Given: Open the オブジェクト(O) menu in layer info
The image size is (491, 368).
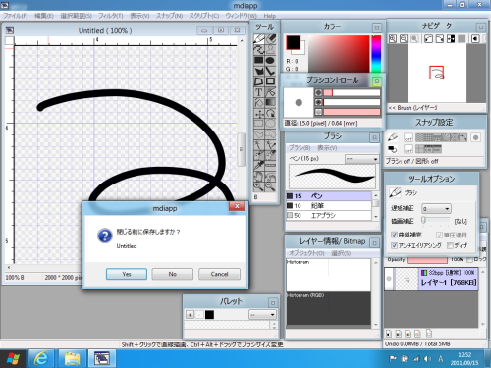Looking at the screenshot, I should pos(306,253).
